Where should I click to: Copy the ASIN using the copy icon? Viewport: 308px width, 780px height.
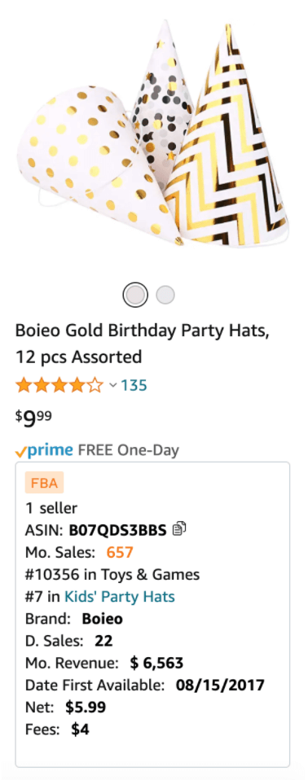(x=179, y=530)
